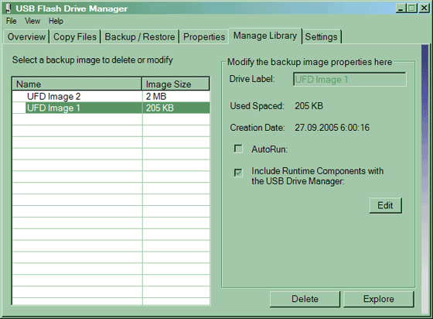Image resolution: width=433 pixels, height=319 pixels.
Task: Open the View menu
Action: (x=32, y=21)
